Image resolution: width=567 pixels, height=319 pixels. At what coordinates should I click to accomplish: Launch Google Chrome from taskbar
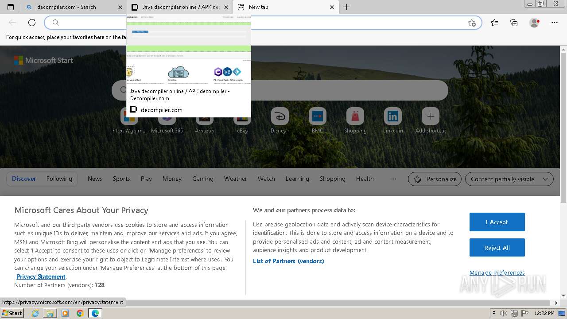click(80, 313)
